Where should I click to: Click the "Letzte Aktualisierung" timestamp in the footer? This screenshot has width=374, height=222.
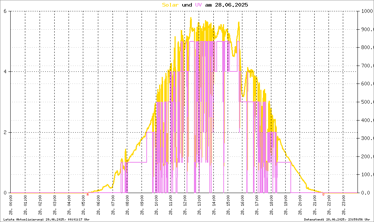[x=47, y=219]
